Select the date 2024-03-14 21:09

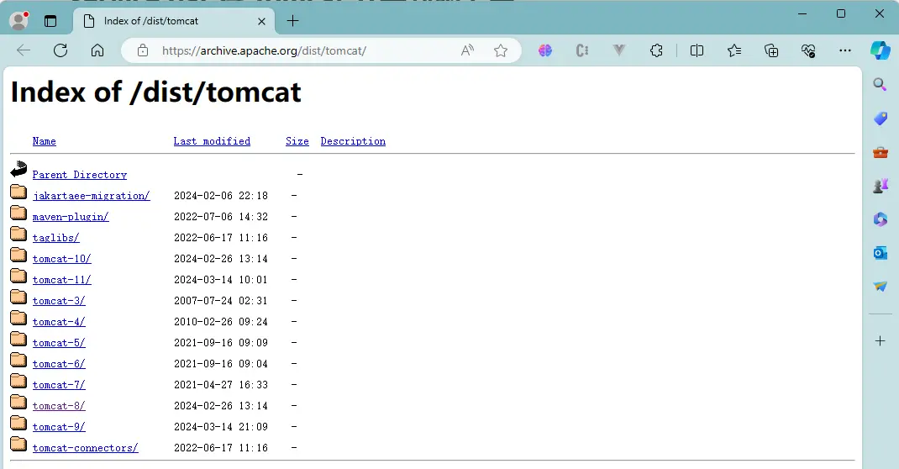click(x=221, y=427)
